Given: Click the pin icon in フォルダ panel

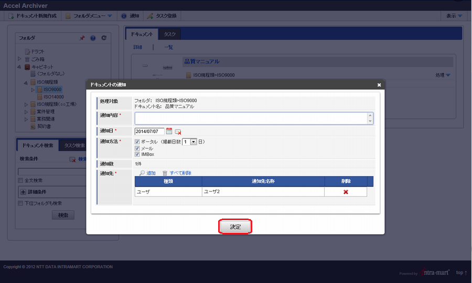Looking at the screenshot, I should 82,38.
